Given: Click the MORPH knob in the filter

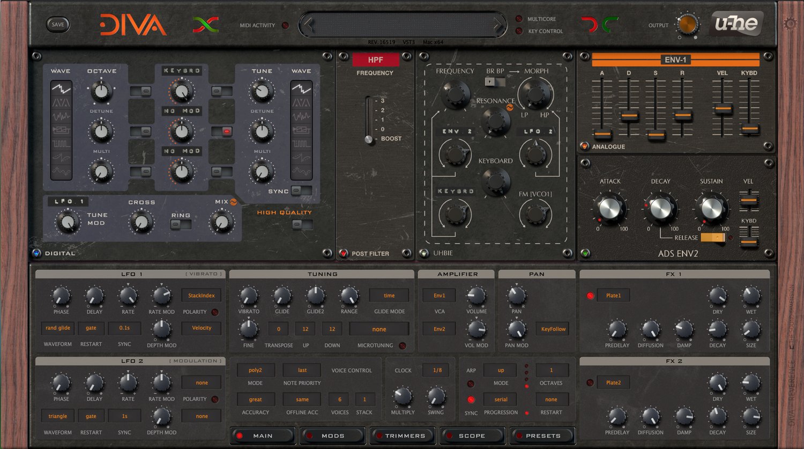Looking at the screenshot, I should click(535, 93).
